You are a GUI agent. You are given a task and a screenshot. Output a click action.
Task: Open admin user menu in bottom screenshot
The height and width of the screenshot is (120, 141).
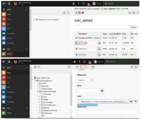click(98, 62)
